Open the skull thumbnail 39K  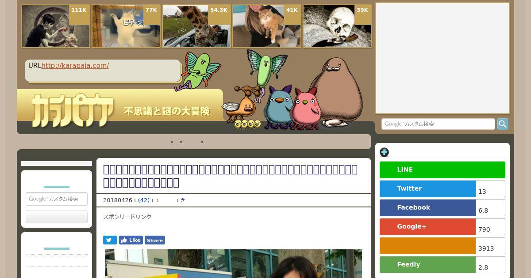coord(337,26)
